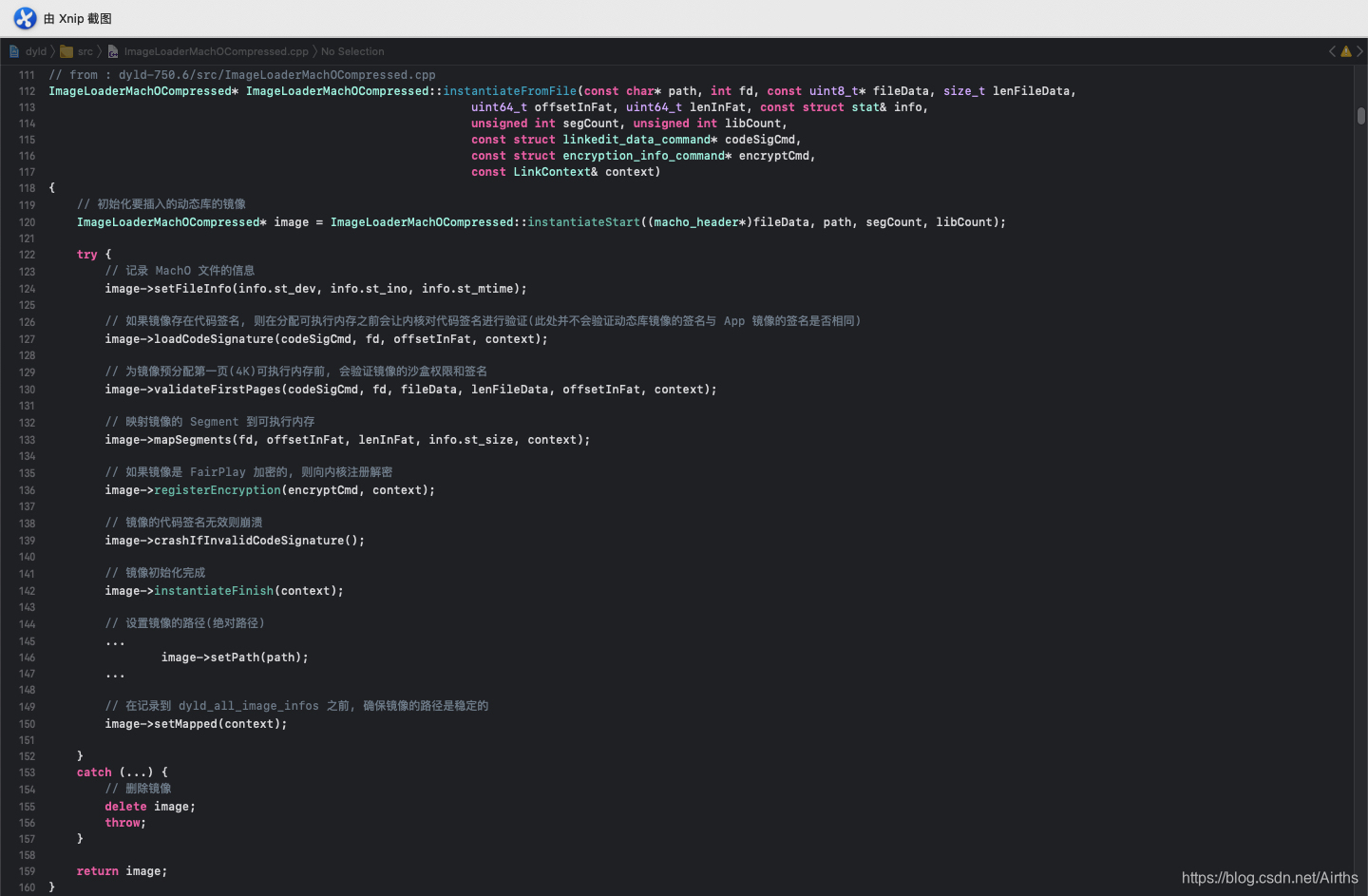1368x896 pixels.
Task: Click line number 122 in gutter
Action: point(27,255)
